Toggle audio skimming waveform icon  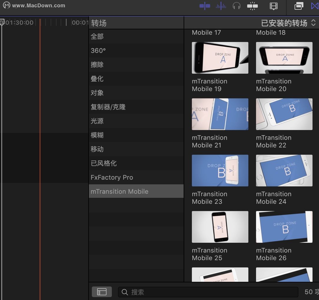click(221, 6)
